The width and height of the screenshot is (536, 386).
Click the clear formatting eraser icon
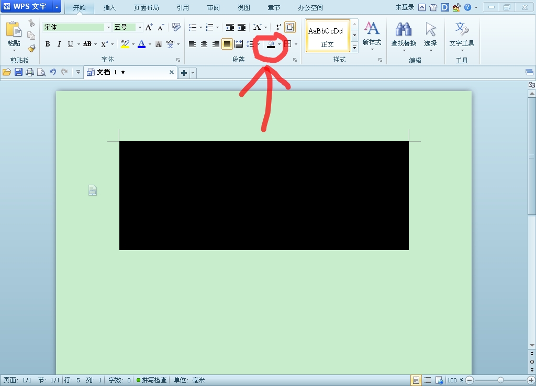(176, 27)
